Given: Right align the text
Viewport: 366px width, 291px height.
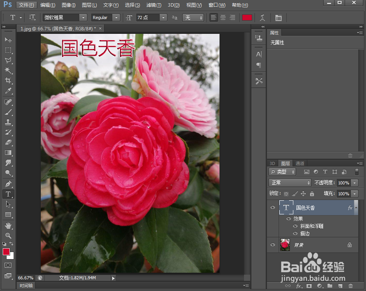Looking at the screenshot, I should [x=232, y=18].
